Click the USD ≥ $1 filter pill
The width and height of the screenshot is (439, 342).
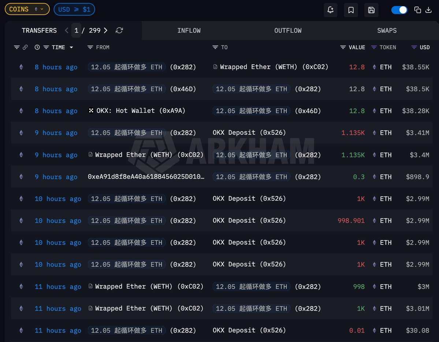point(74,9)
